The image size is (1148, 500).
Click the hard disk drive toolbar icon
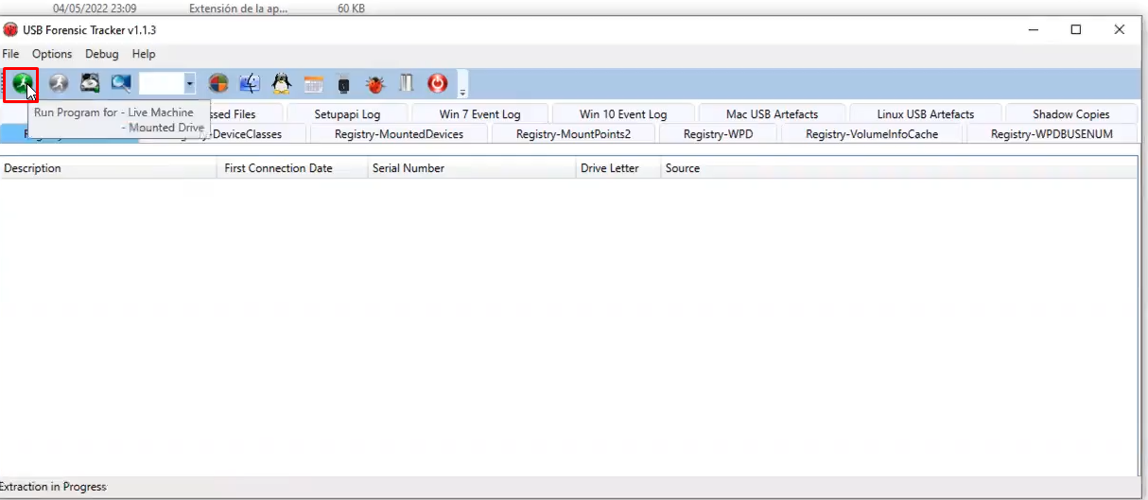(x=90, y=84)
